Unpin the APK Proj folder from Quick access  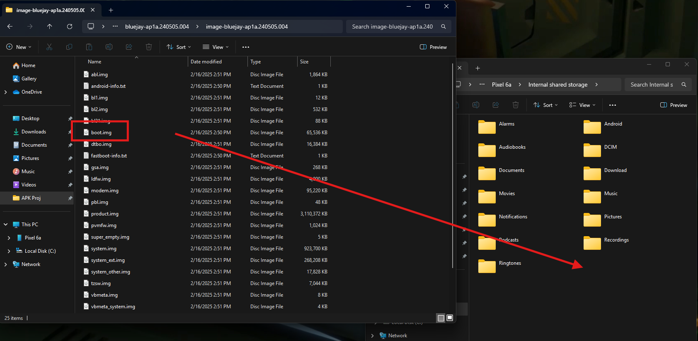click(x=70, y=198)
